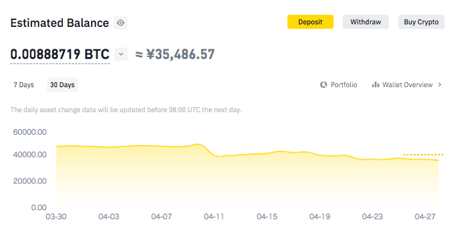The image size is (467, 243).
Task: Click the yellow Deposit button
Action: coord(310,22)
